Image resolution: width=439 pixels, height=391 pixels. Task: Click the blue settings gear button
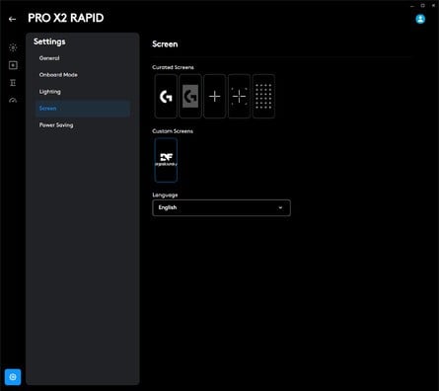(x=13, y=377)
